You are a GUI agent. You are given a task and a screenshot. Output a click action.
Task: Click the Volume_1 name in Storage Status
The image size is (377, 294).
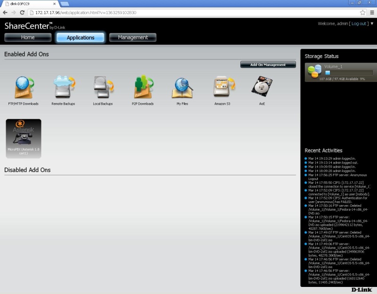click(x=333, y=66)
